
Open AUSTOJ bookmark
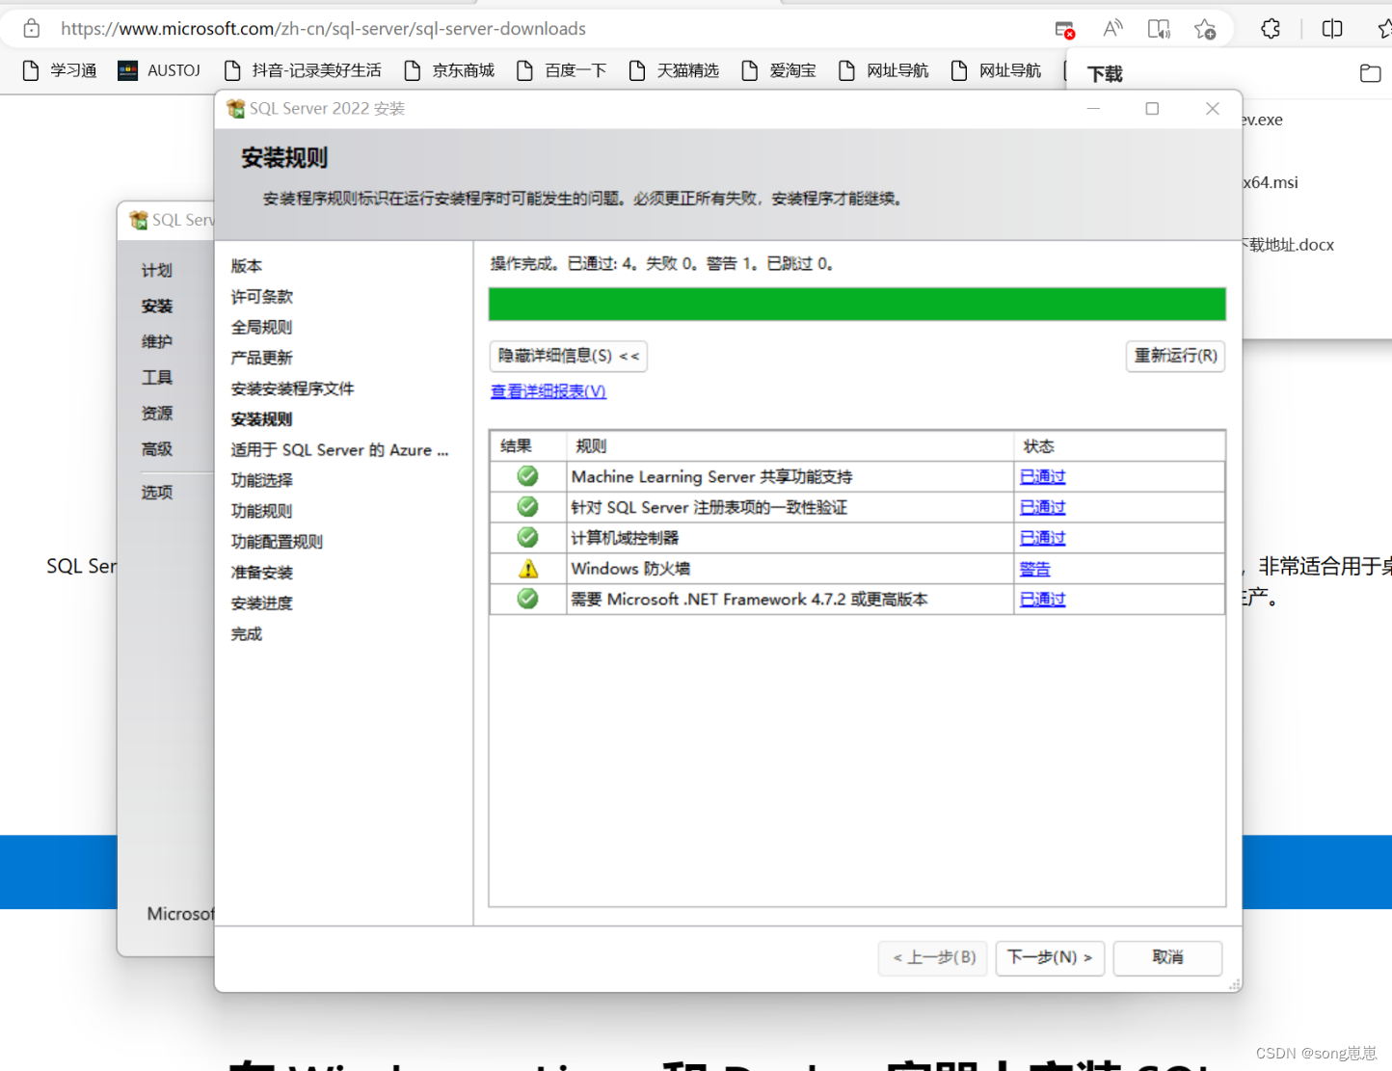pyautogui.click(x=159, y=70)
